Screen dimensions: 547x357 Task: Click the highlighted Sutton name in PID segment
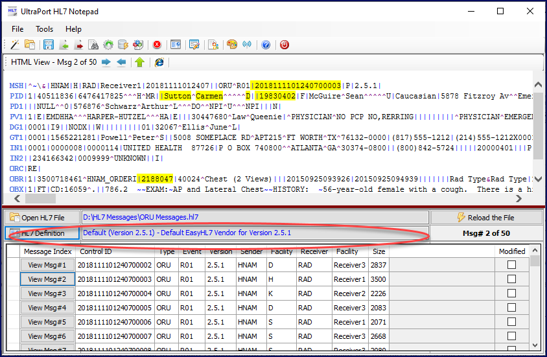[x=177, y=96]
